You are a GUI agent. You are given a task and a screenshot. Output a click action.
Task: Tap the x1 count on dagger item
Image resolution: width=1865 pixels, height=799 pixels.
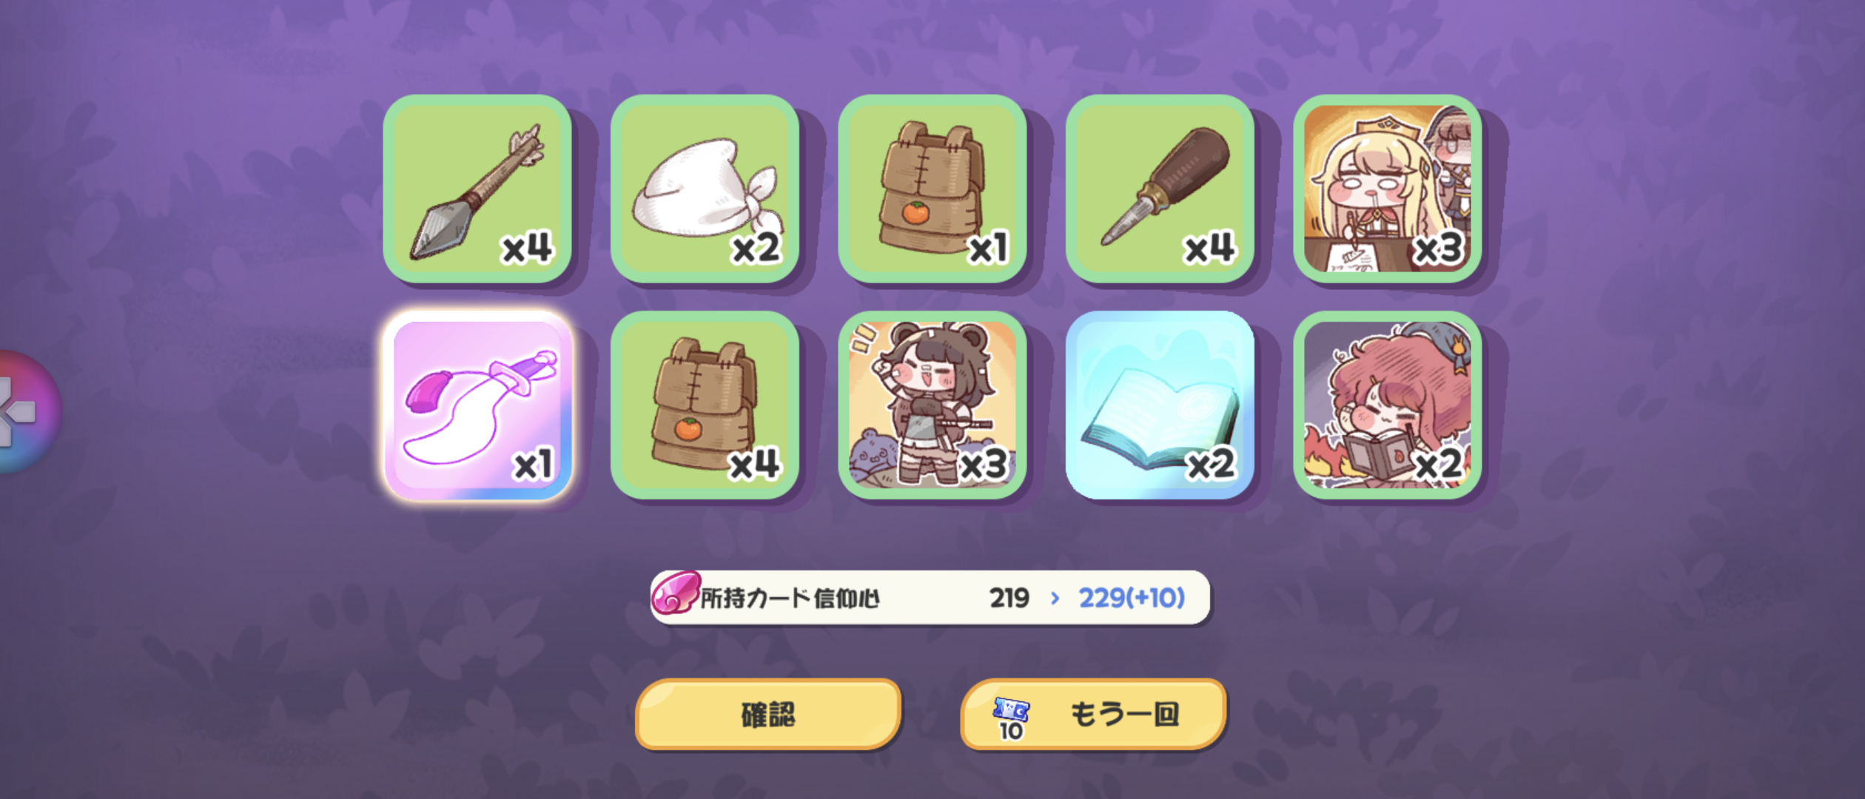[534, 465]
